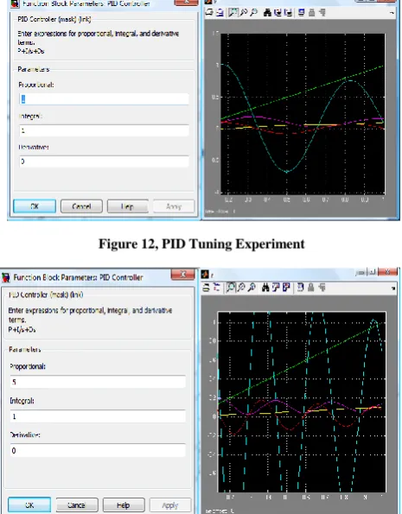The height and width of the screenshot is (514, 402).
Task: Click dock arrow at upper scope toolbar end
Action: [392, 13]
